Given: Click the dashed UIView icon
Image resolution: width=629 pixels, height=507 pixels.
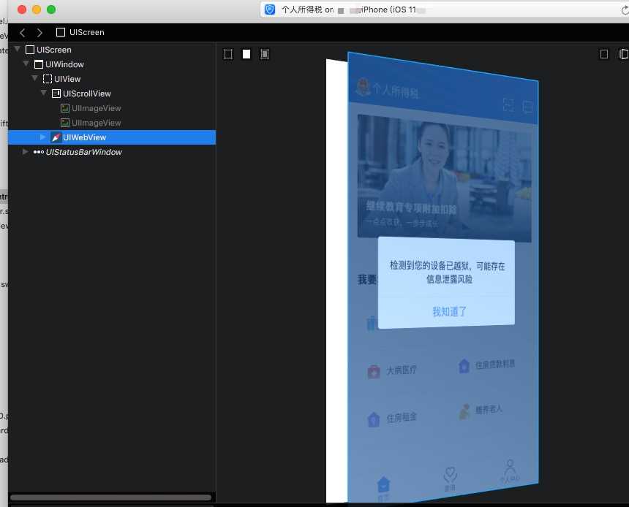Looking at the screenshot, I should (48, 79).
